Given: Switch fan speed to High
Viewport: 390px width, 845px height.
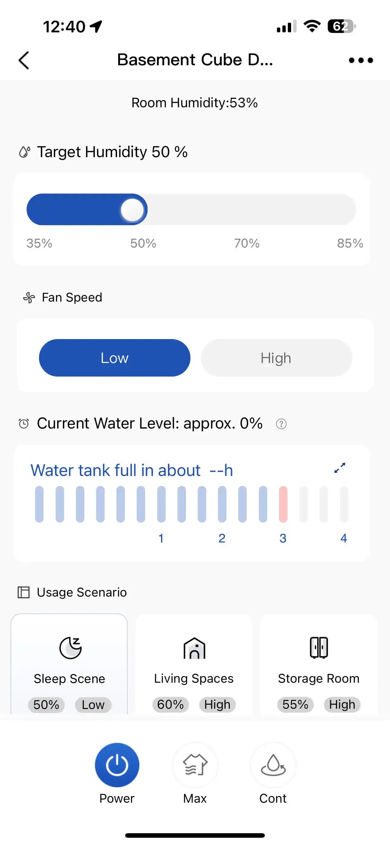Looking at the screenshot, I should [276, 358].
